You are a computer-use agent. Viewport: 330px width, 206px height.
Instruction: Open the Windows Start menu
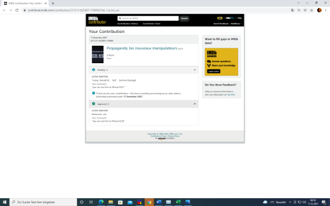point(5,202)
